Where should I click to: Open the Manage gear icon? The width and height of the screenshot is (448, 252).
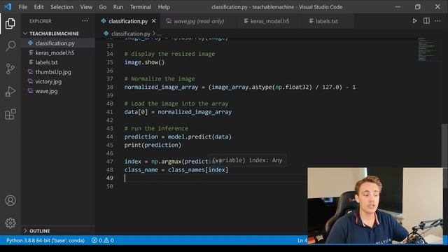tap(10, 223)
